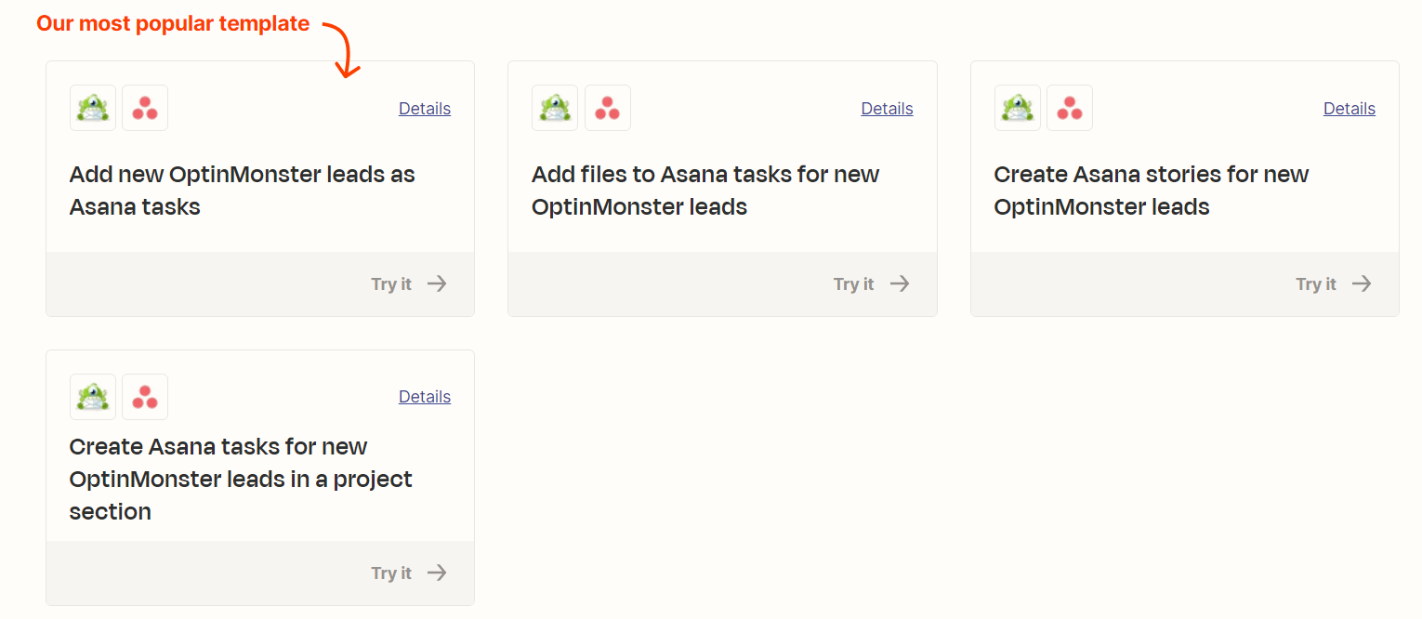Click the arrow icon beside 'Try it' on 'Add files' card
Viewport: 1422px width, 619px height.
(x=899, y=283)
